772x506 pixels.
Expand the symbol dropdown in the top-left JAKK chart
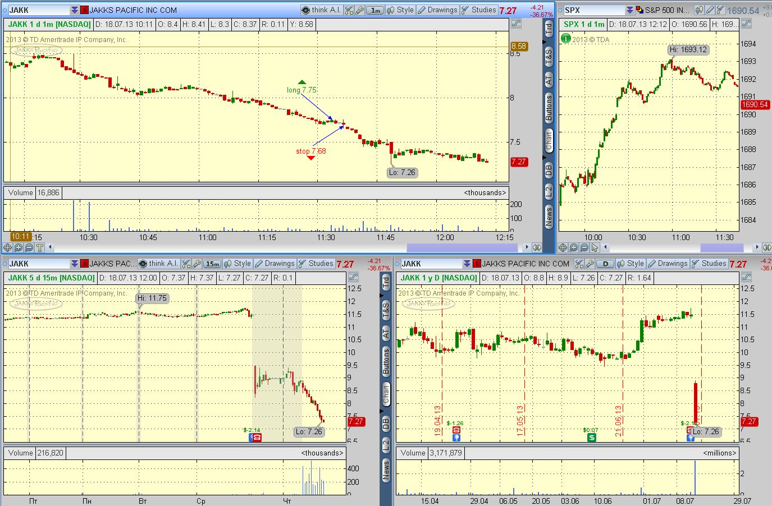(75, 10)
